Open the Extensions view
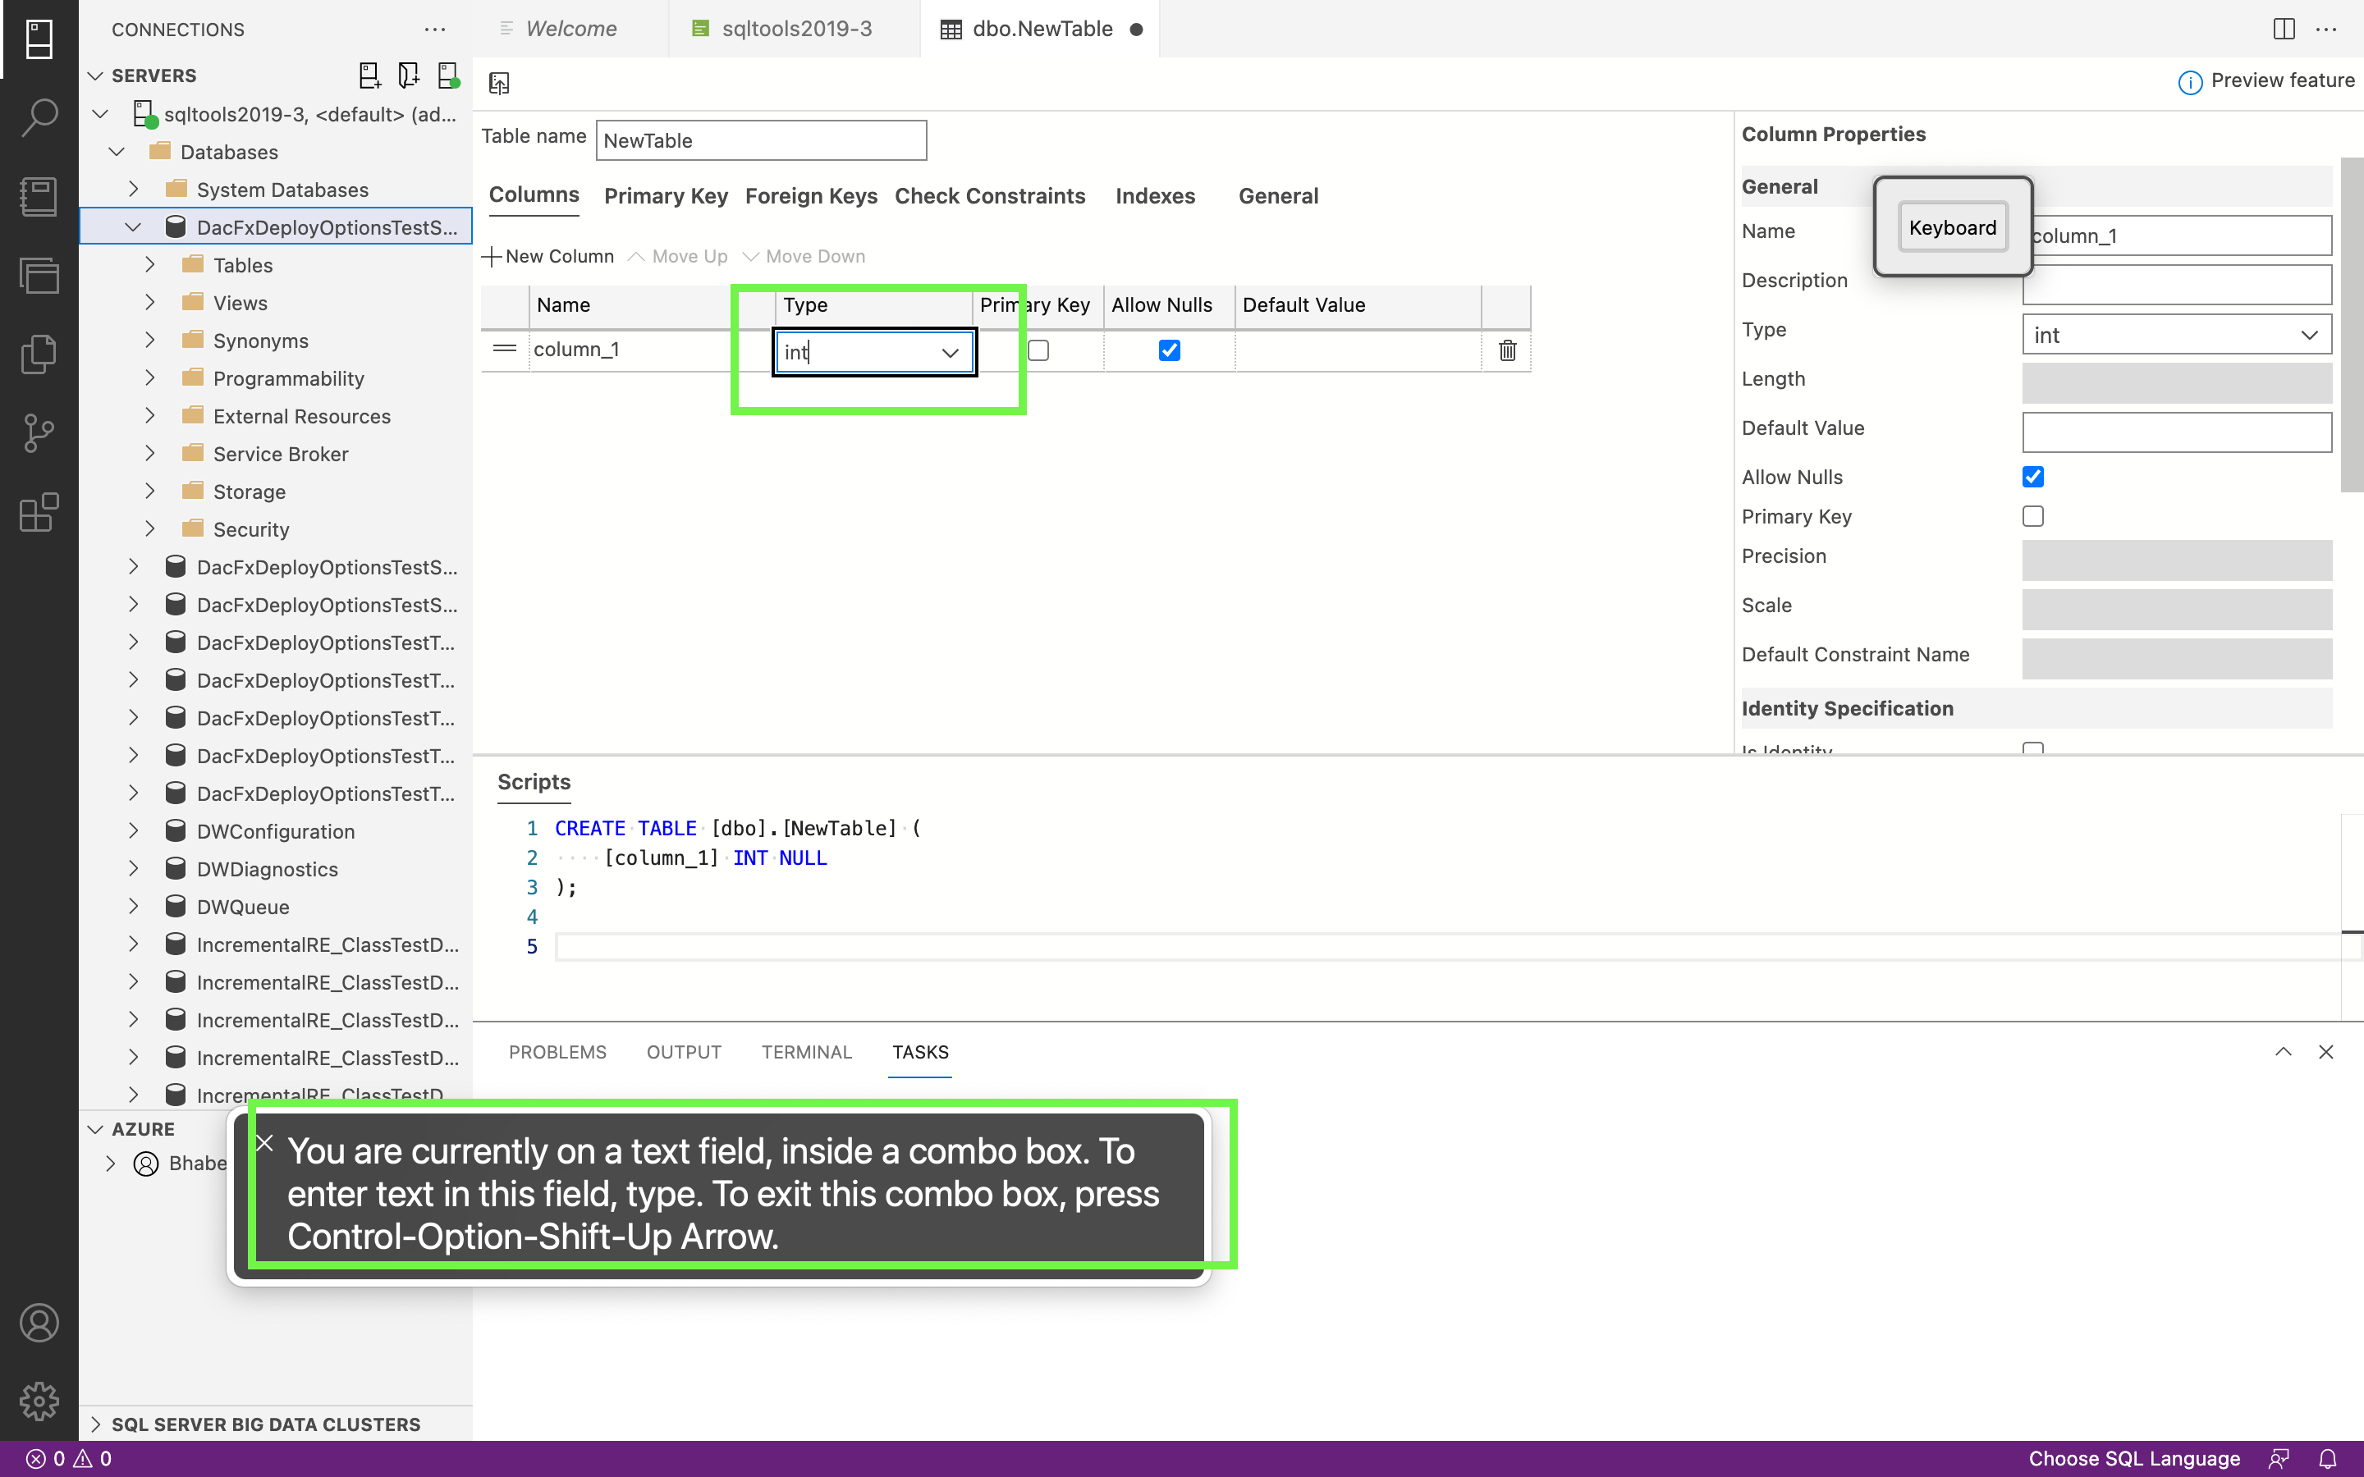The width and height of the screenshot is (2364, 1477). (39, 512)
